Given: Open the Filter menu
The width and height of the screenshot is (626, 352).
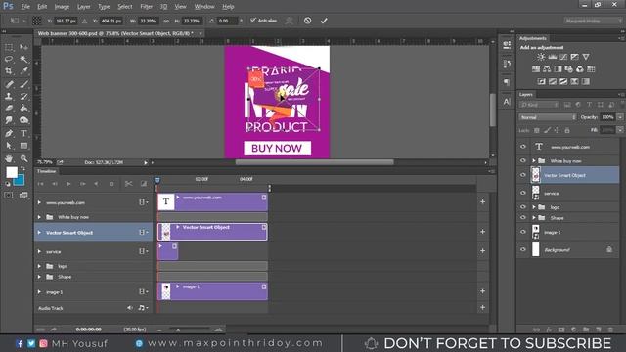Looking at the screenshot, I should tap(146, 7).
